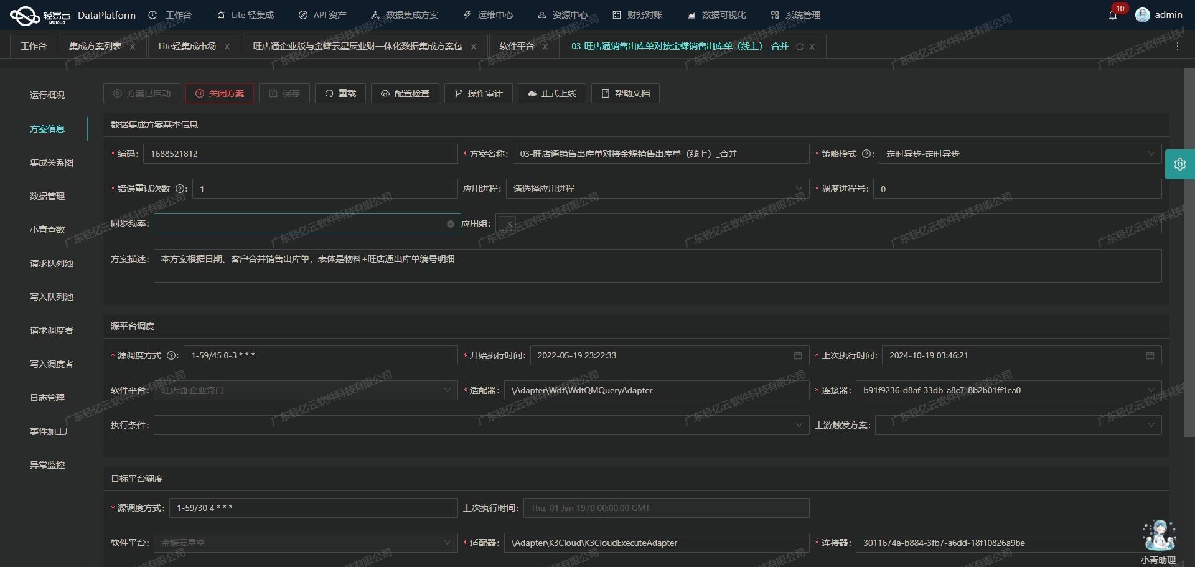
Task: Open the teal settings gear panel
Action: click(1179, 164)
